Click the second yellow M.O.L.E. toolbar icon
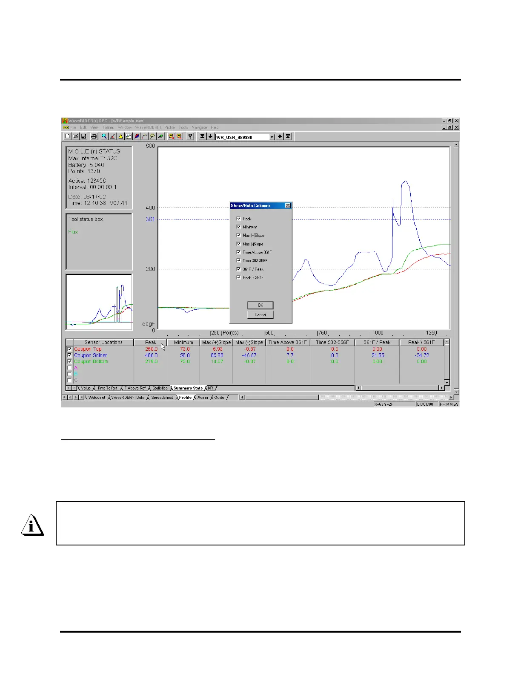 click(x=179, y=136)
